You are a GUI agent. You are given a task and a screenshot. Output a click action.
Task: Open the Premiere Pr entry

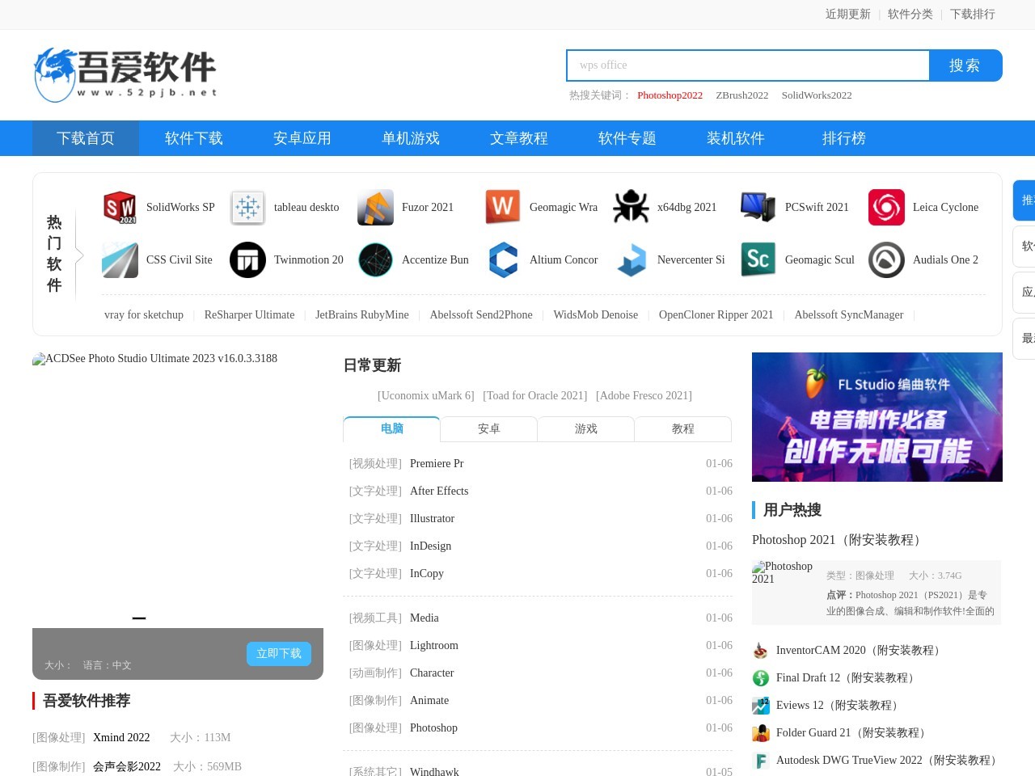[x=437, y=464]
